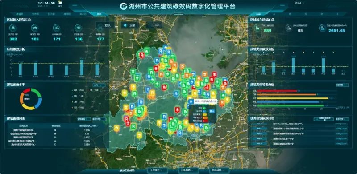Select the grade A tab

point(274,14)
